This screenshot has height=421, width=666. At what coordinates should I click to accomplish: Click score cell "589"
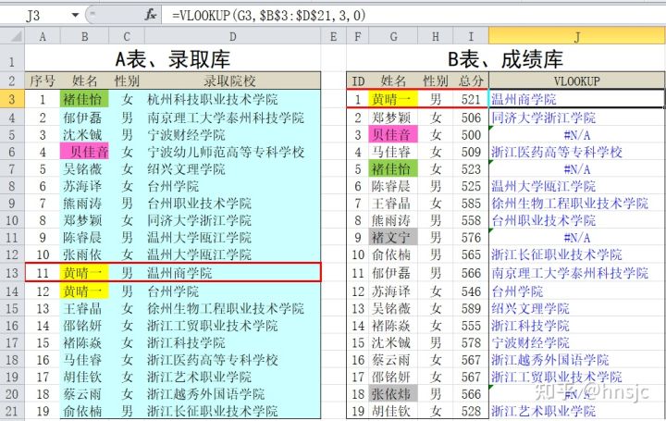471,308
